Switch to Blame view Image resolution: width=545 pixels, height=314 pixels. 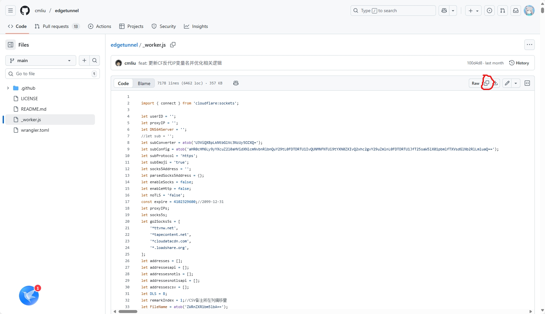[x=144, y=83]
